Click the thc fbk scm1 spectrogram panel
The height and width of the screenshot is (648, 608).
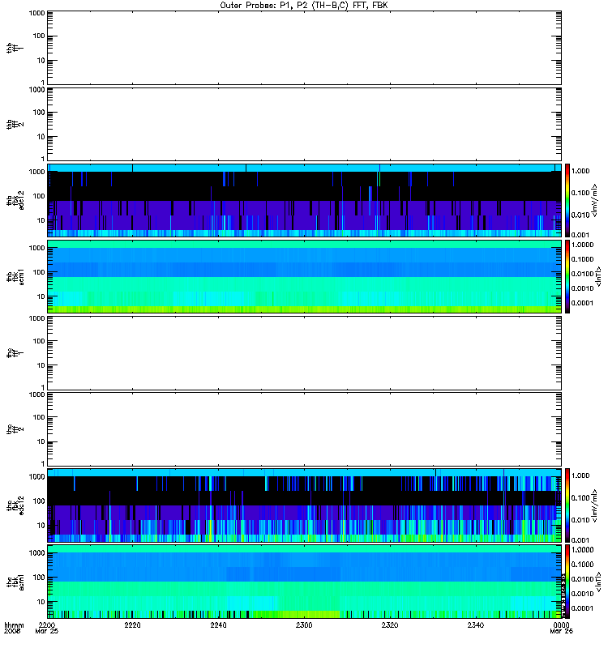305,582
